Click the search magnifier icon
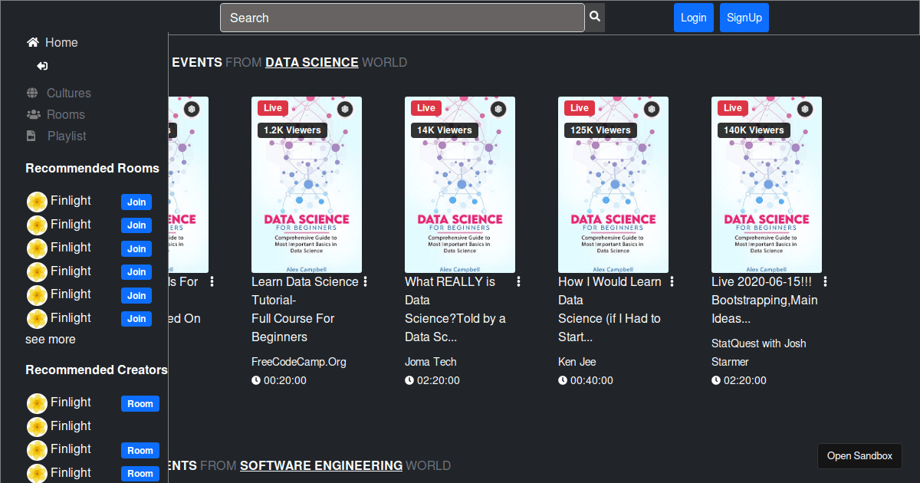The width and height of the screenshot is (920, 483). [595, 17]
